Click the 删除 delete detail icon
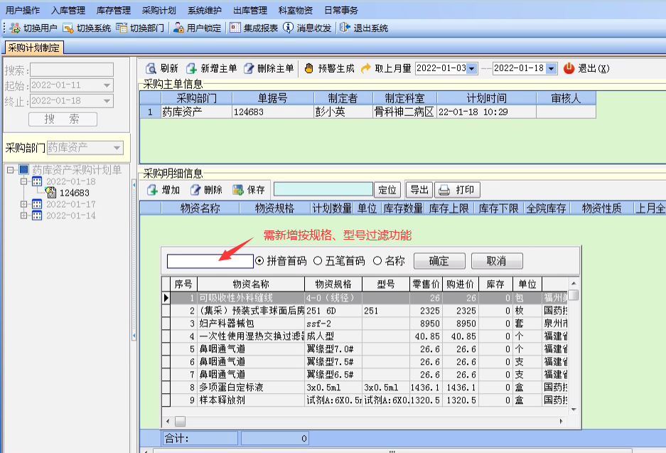Image resolution: width=666 pixels, height=453 pixels. tap(195, 190)
